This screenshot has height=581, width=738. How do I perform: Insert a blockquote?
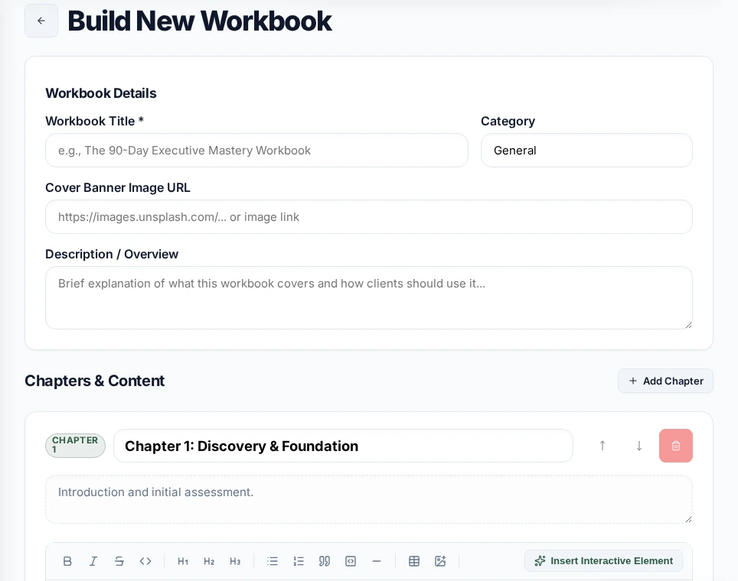point(325,561)
